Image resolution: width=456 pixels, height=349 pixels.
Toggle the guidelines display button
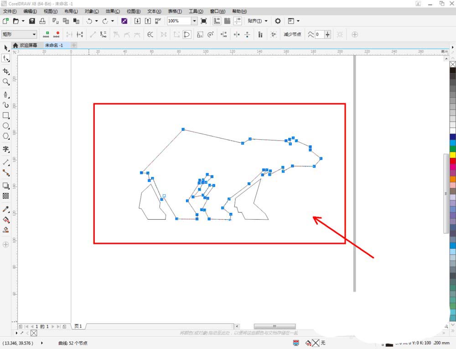[238, 21]
